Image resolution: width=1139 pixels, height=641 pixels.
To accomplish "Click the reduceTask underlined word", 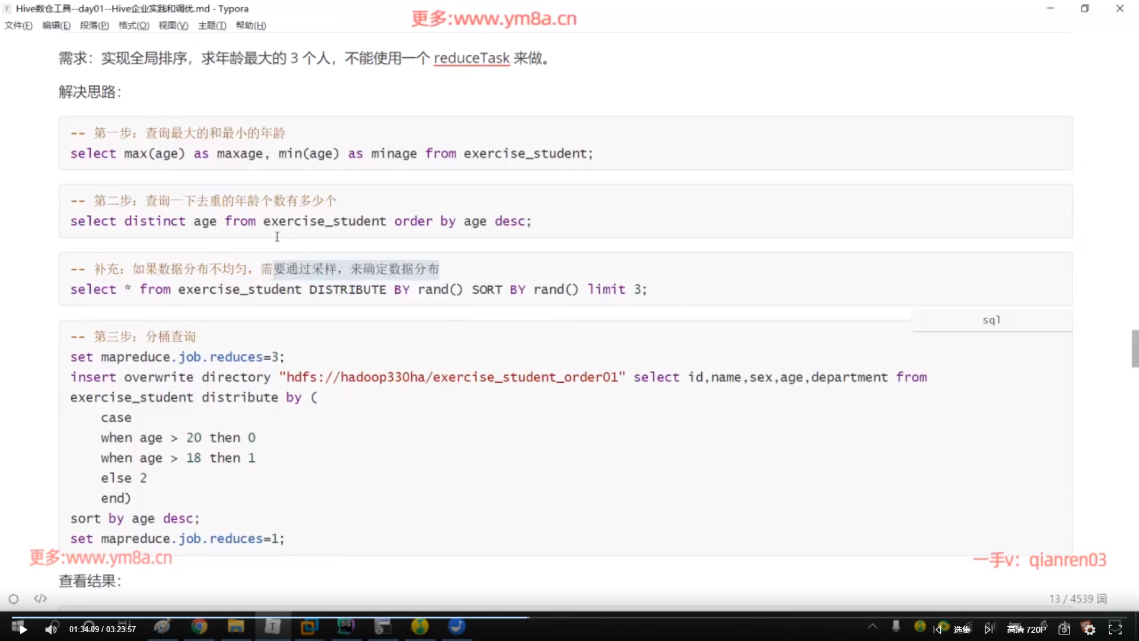I will click(x=471, y=58).
